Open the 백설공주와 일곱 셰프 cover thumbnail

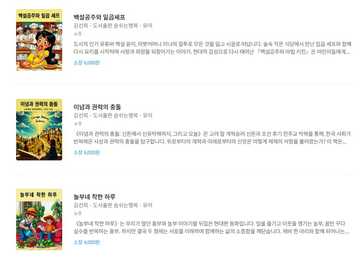[x=39, y=40]
